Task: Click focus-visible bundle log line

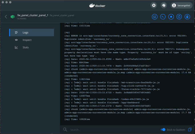Action: (x=112, y=89)
